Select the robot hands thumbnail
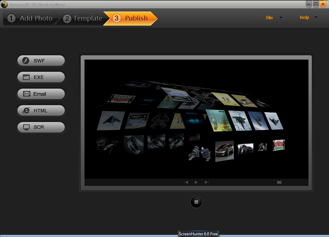Screen dimensions: 329x237 coord(199,153)
